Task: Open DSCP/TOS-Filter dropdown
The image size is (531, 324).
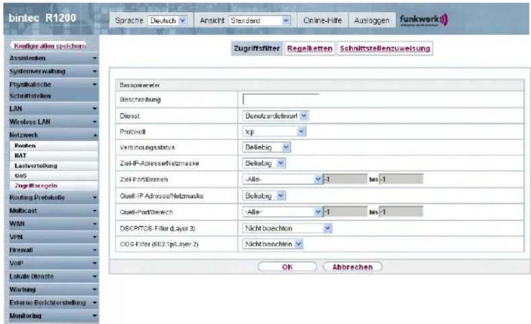Action: click(x=287, y=228)
